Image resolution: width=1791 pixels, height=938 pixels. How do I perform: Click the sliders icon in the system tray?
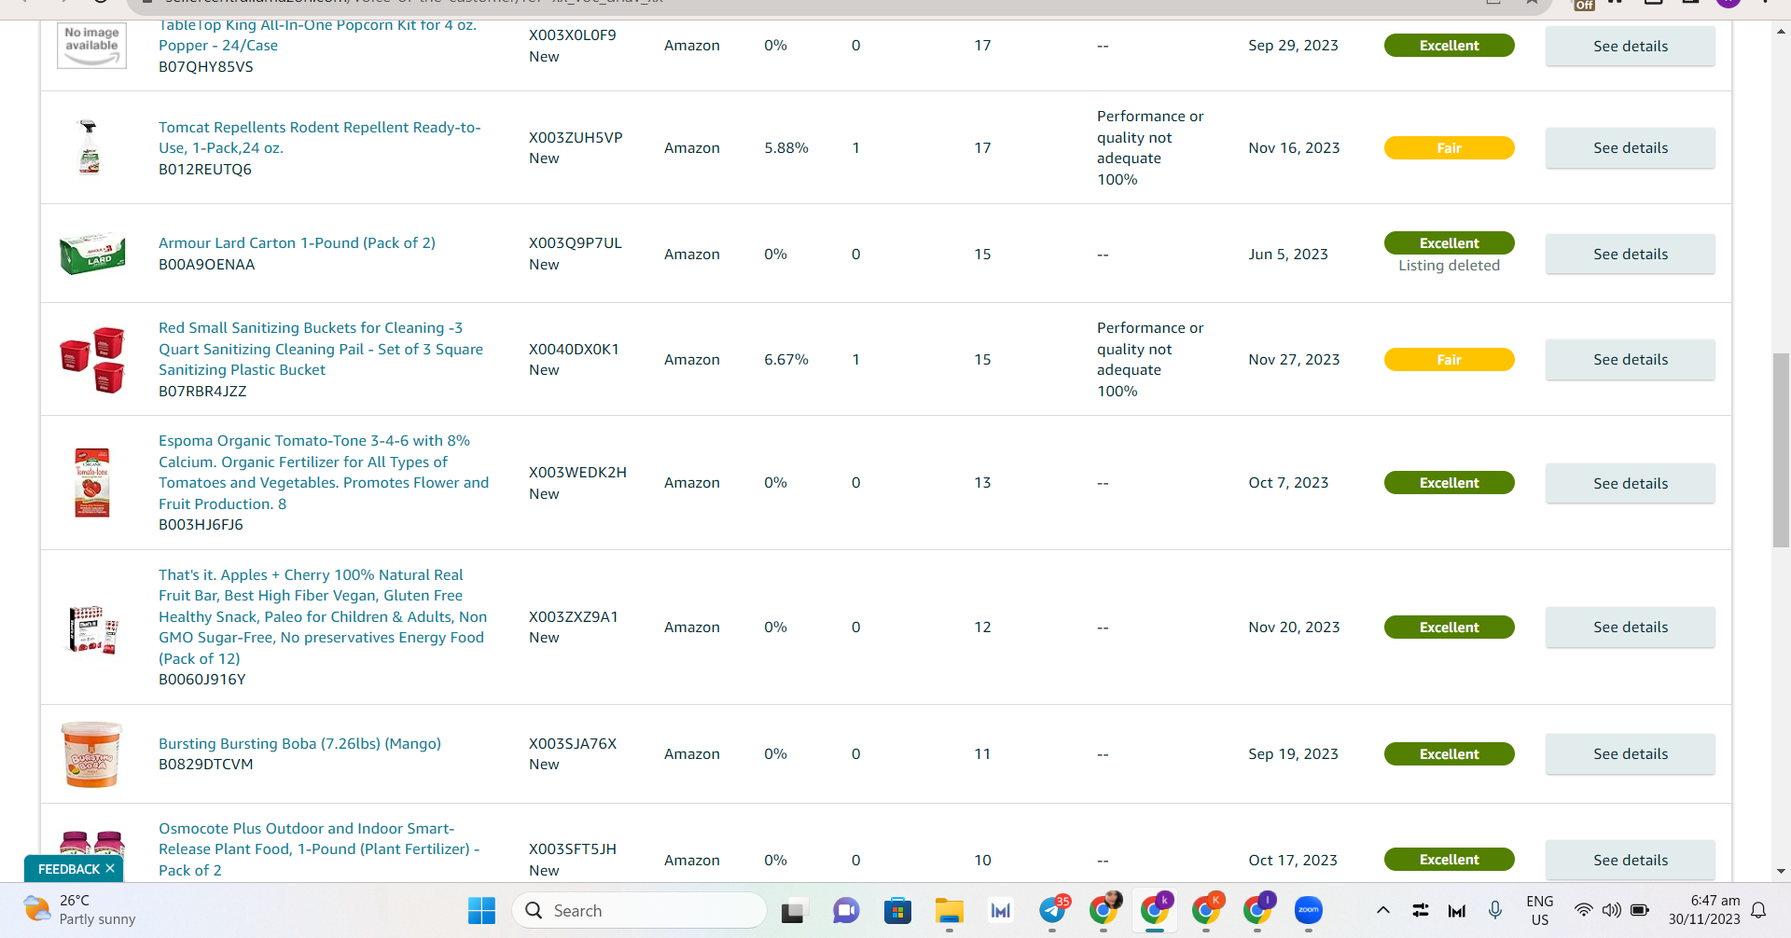click(1421, 910)
